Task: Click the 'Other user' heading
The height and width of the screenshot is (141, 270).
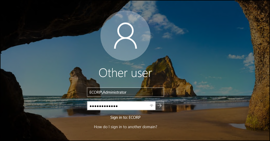Action: click(125, 73)
